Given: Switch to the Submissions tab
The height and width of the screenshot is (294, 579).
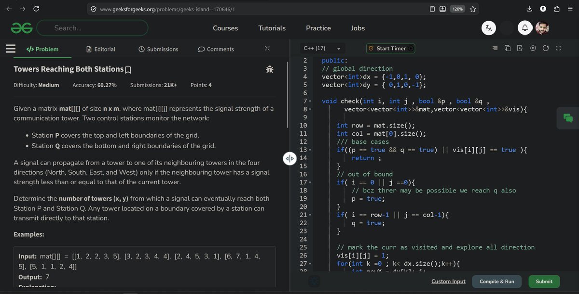Looking at the screenshot, I should (x=158, y=49).
